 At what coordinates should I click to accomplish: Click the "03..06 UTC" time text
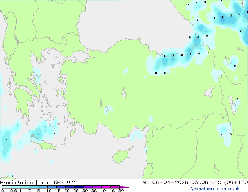click(x=206, y=183)
